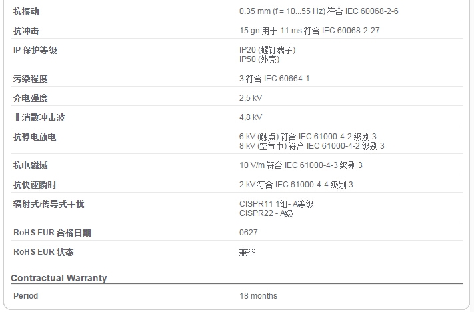Viewport: 474px width, 312px height.
Task: Click the 抗振动 row label
Action: (26, 11)
